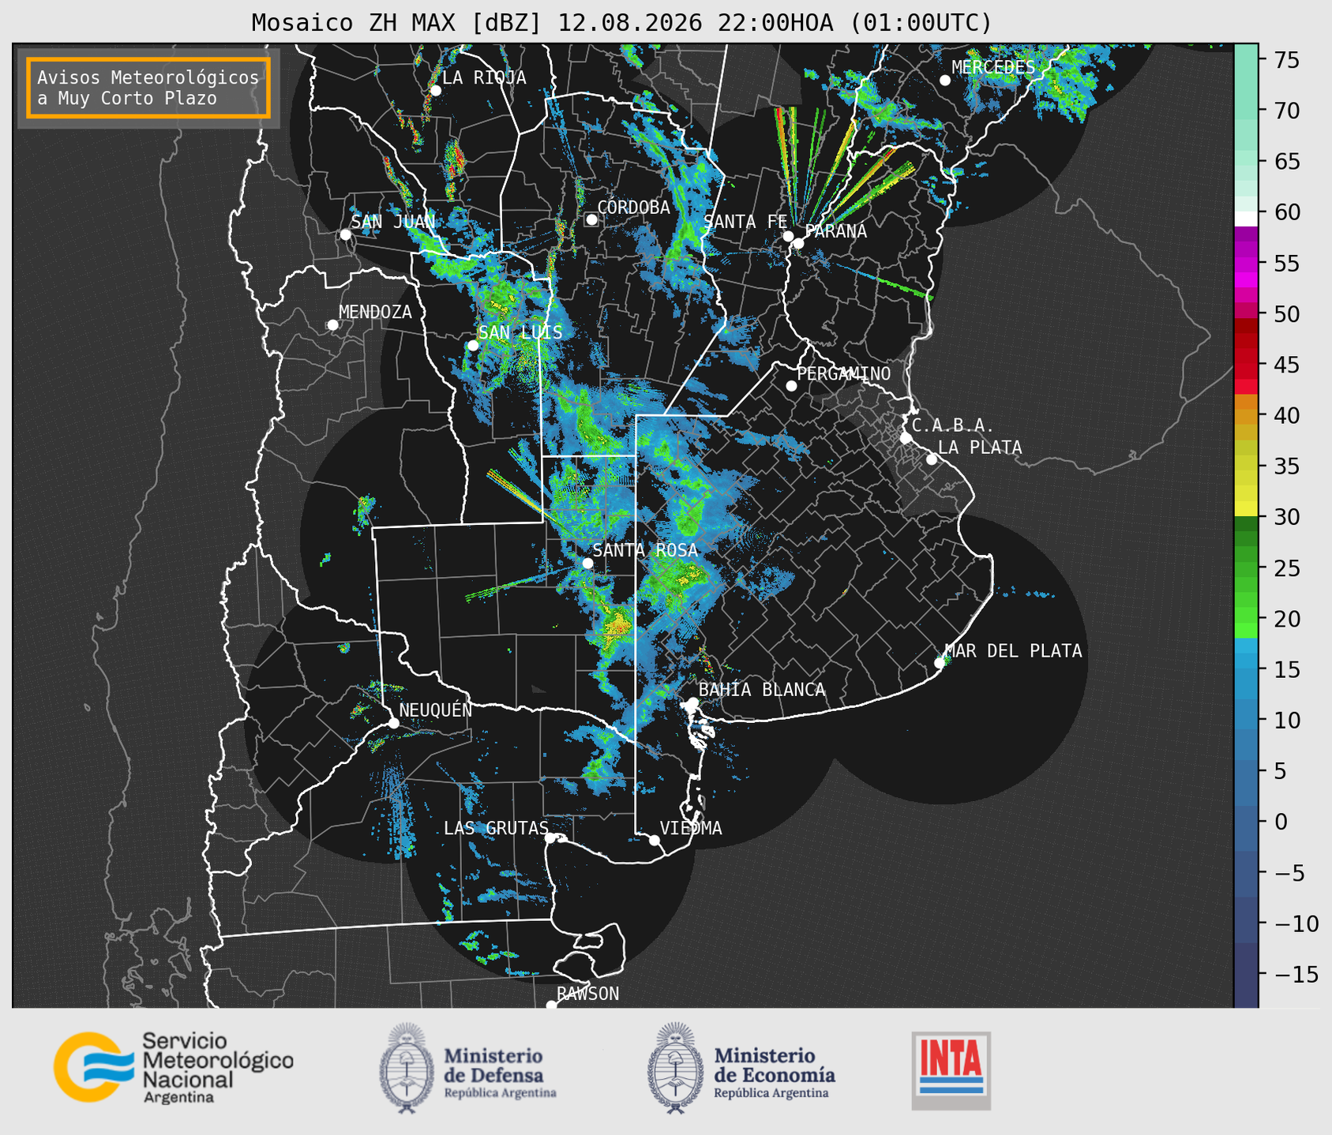Click the Neuquén city marker dot

393,723
